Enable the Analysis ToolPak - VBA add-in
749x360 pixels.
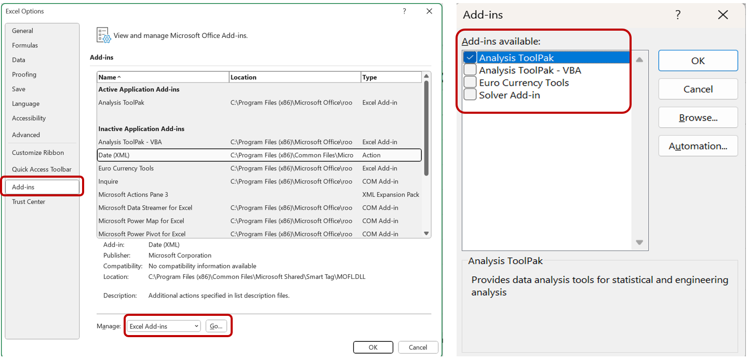[x=470, y=70]
